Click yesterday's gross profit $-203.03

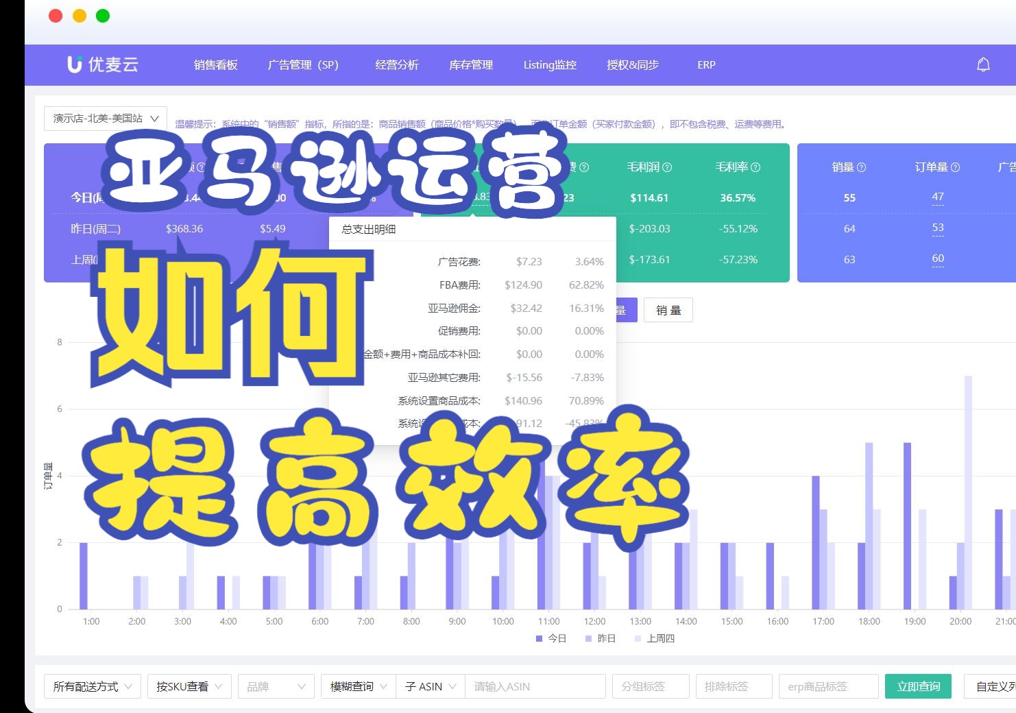coord(649,229)
